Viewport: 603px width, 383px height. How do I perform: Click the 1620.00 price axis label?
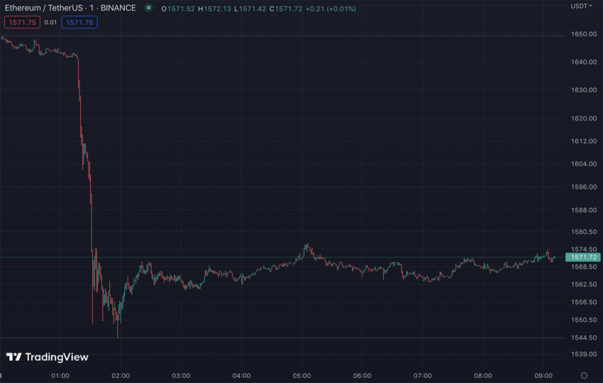click(x=584, y=118)
